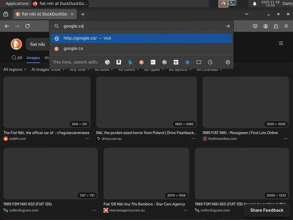Search bookmarks using the star icon
Screen dimensions: 293x220
[x=187, y=62]
